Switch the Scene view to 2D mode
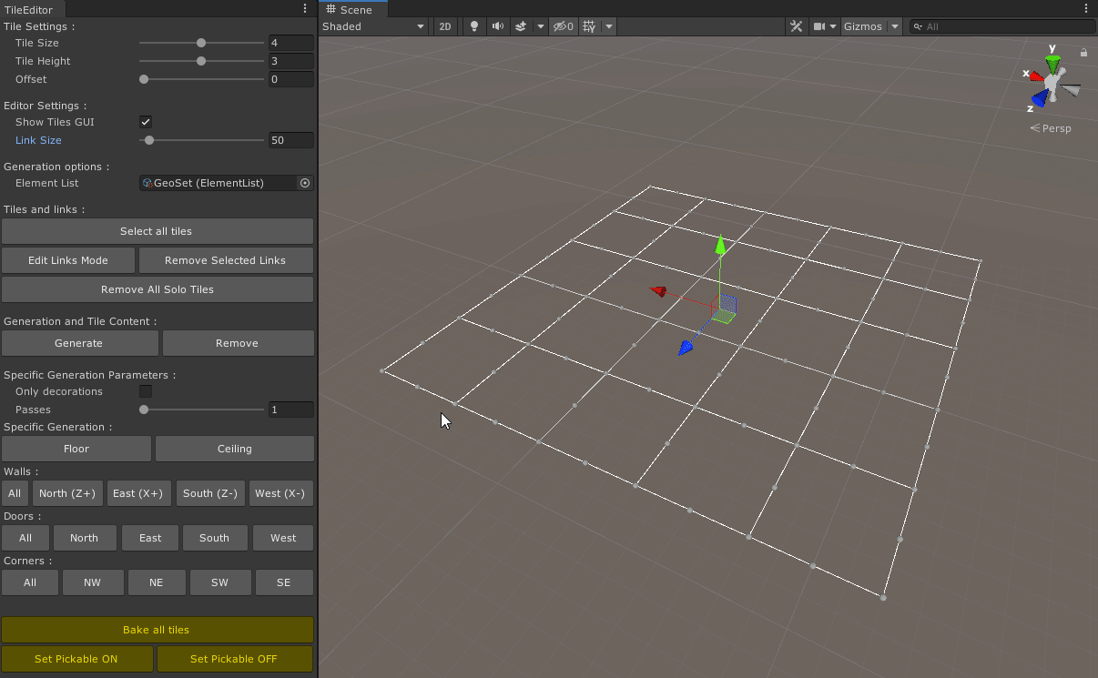Screen dimensions: 1098x678 (444, 26)
